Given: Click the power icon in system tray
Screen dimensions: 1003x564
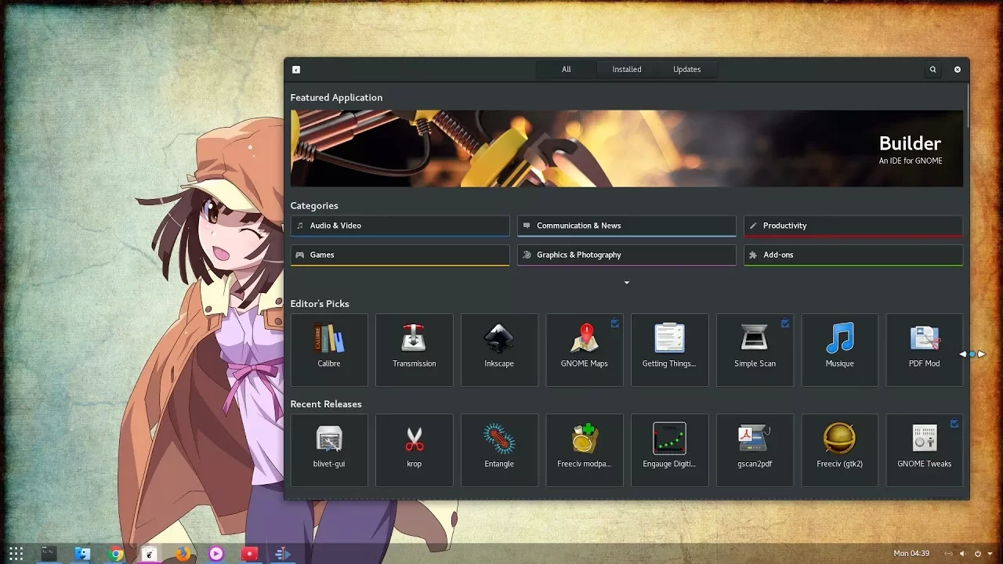Looking at the screenshot, I should coord(978,554).
